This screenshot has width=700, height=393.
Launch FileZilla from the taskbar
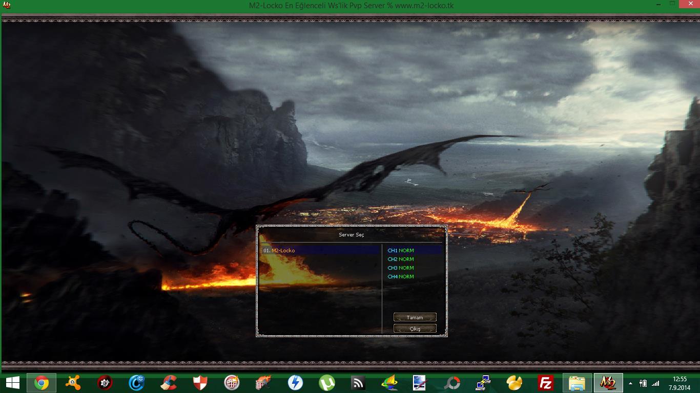pos(546,383)
